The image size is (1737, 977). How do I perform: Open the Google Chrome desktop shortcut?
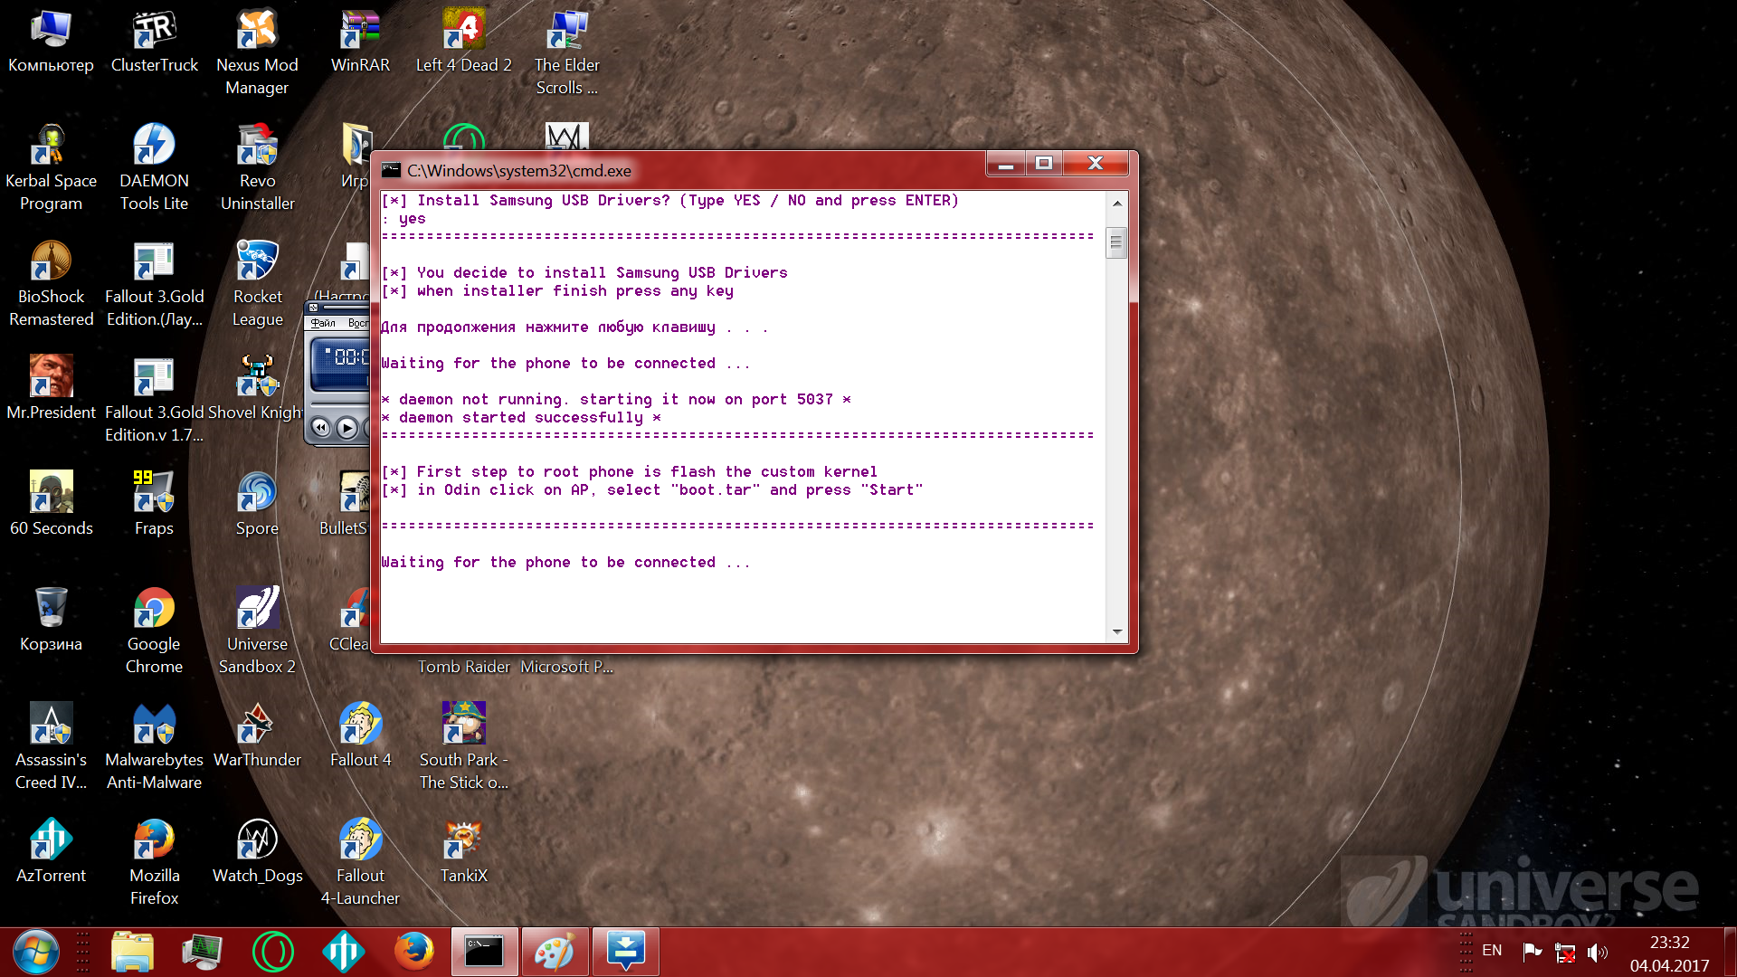coord(154,609)
